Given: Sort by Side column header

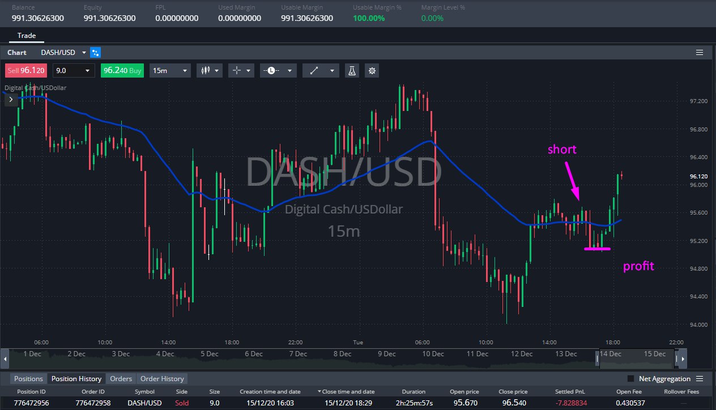Looking at the screenshot, I should click(182, 392).
